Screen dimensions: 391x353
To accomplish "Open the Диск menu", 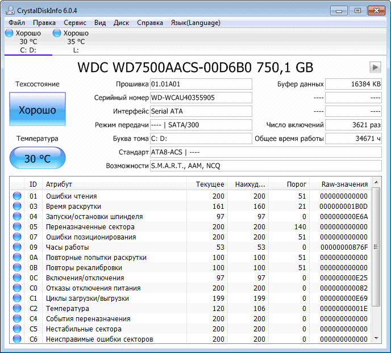I will point(121,23).
